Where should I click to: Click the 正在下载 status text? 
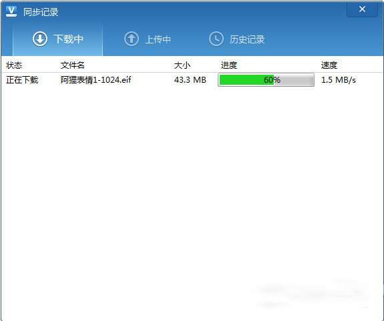(22, 80)
